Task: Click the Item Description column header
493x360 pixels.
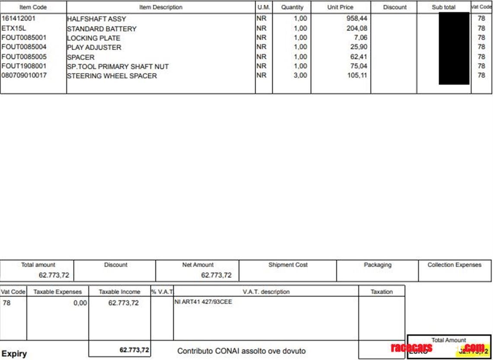Action: (160, 7)
